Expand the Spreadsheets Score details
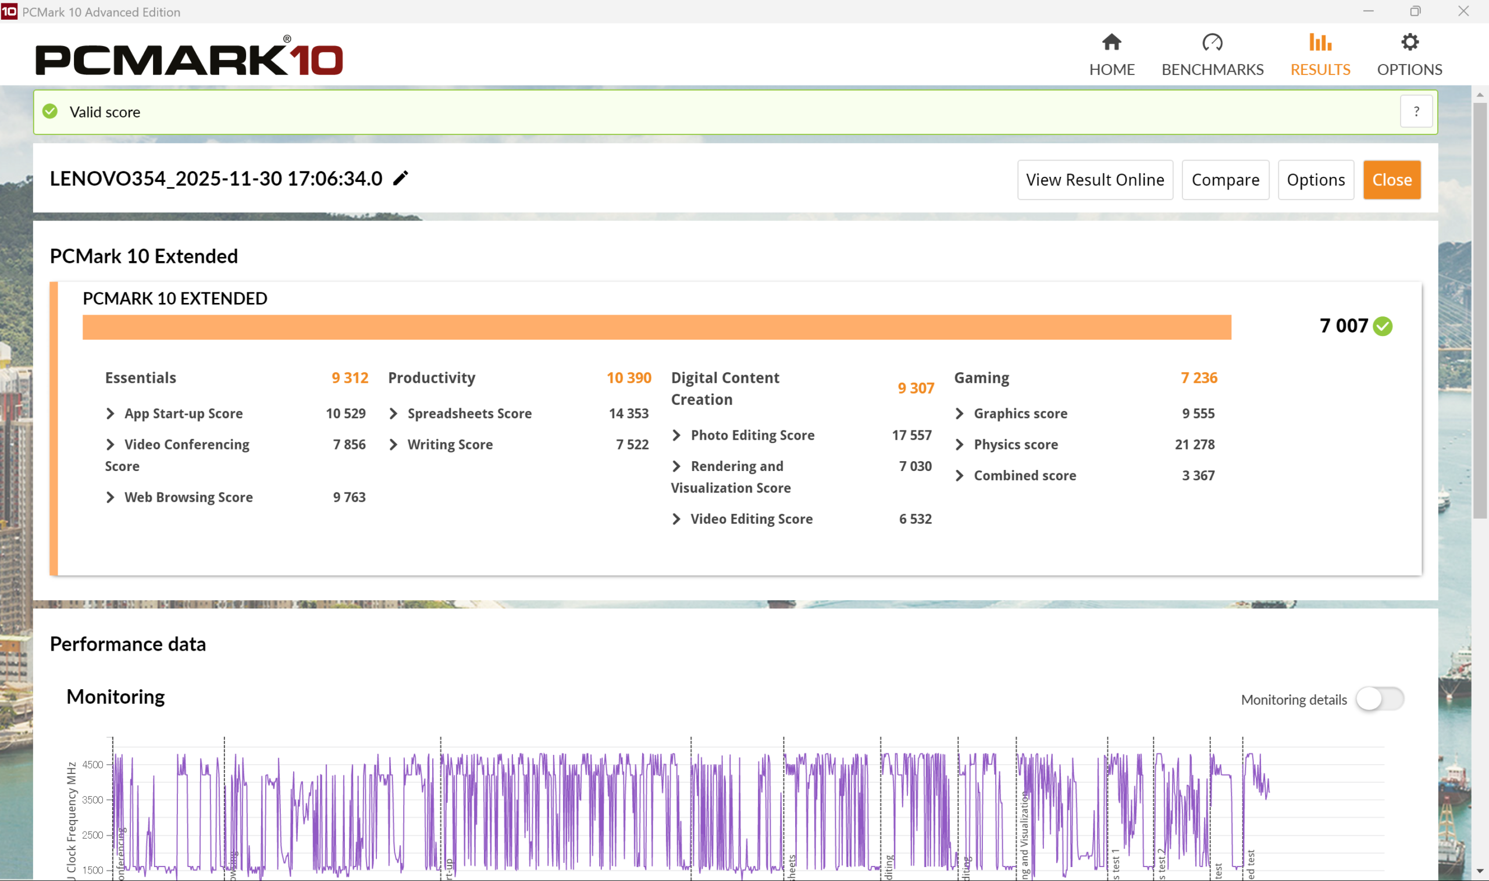Viewport: 1489px width, 881px height. click(394, 413)
